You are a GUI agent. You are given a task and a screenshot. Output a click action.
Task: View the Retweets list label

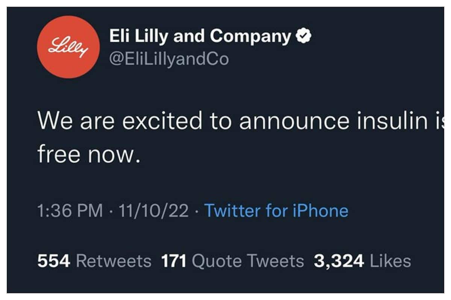click(x=114, y=261)
